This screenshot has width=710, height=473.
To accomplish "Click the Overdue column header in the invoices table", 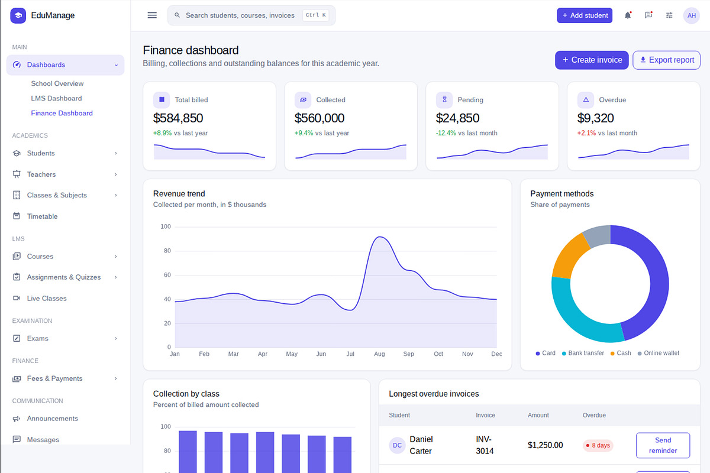I will 594,415.
